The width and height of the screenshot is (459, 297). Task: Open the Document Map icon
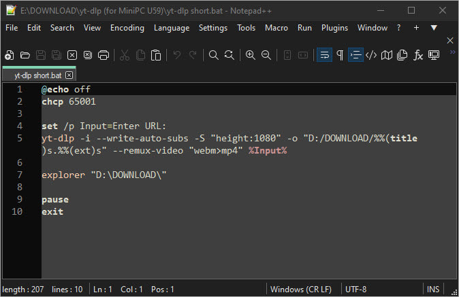tap(387, 55)
